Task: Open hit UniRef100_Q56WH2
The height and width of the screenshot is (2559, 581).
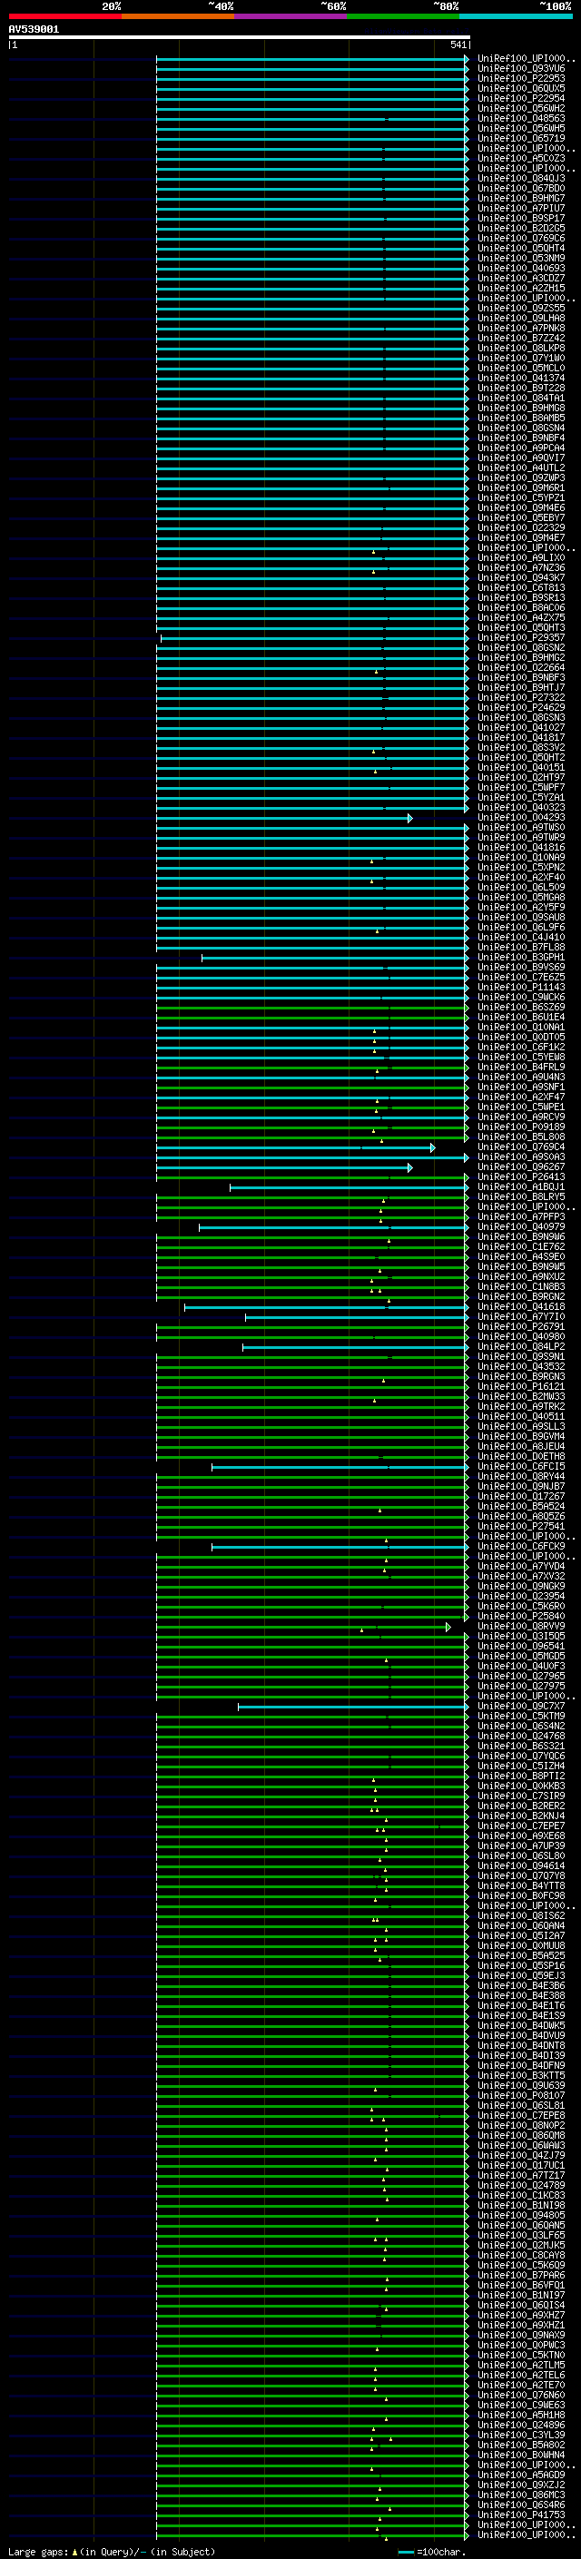Action: [521, 108]
